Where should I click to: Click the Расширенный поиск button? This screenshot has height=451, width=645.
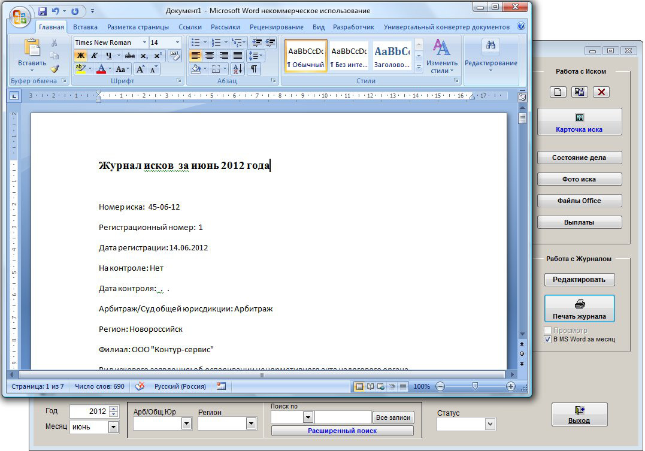point(342,431)
